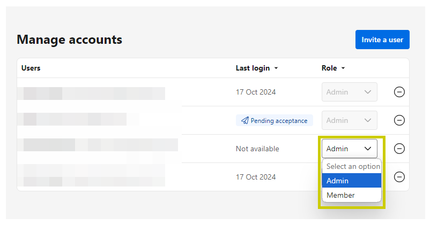Viewport: 430px width, 225px height.
Task: Click the 'Not available' last login text
Action: pyautogui.click(x=257, y=149)
